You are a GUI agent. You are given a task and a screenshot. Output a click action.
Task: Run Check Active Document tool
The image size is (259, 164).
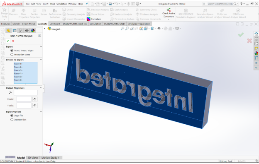[169, 13]
